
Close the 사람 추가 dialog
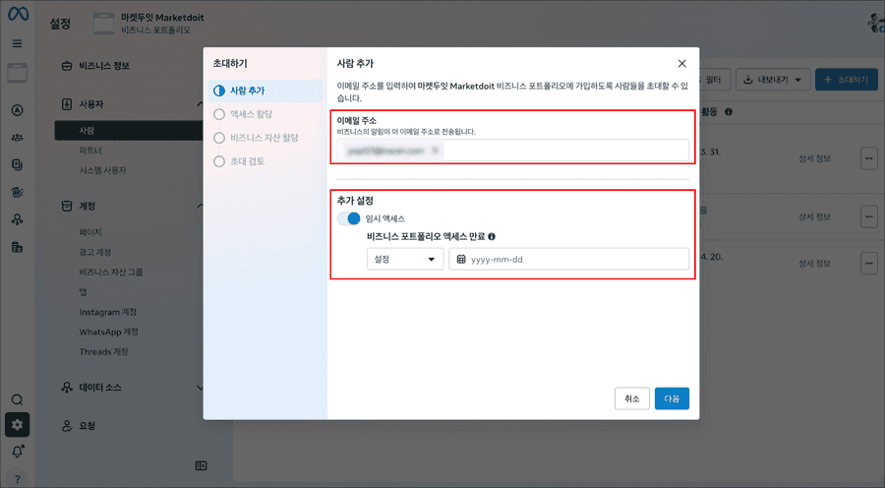tap(681, 64)
